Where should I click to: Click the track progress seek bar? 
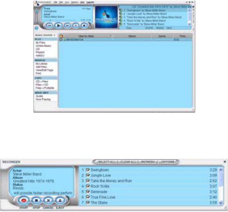pos(61,20)
